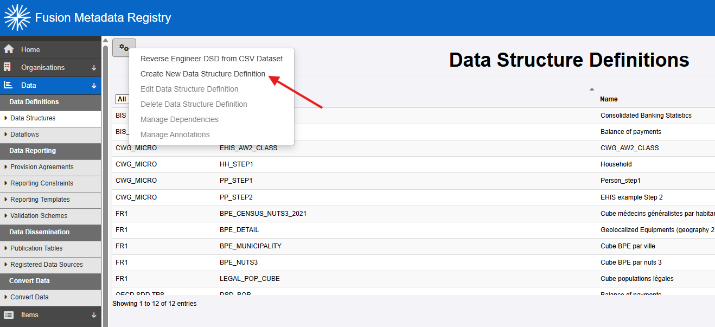Select the LEGAL_POP_CUBE row
The width and height of the screenshot is (715, 327).
click(x=413, y=279)
